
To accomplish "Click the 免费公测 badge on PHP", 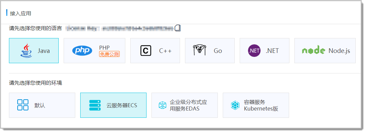I will tap(109, 54).
